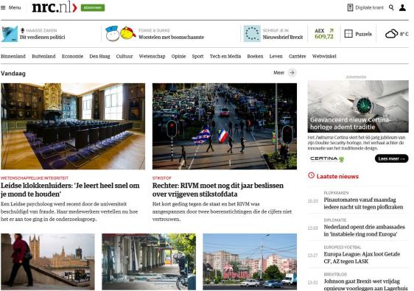414x291 pixels.
Task: Click the Diplomatie category label
Action: point(335,220)
